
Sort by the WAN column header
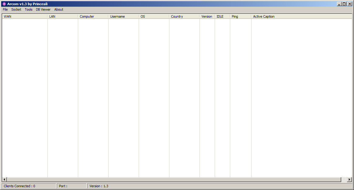(x=25, y=16)
